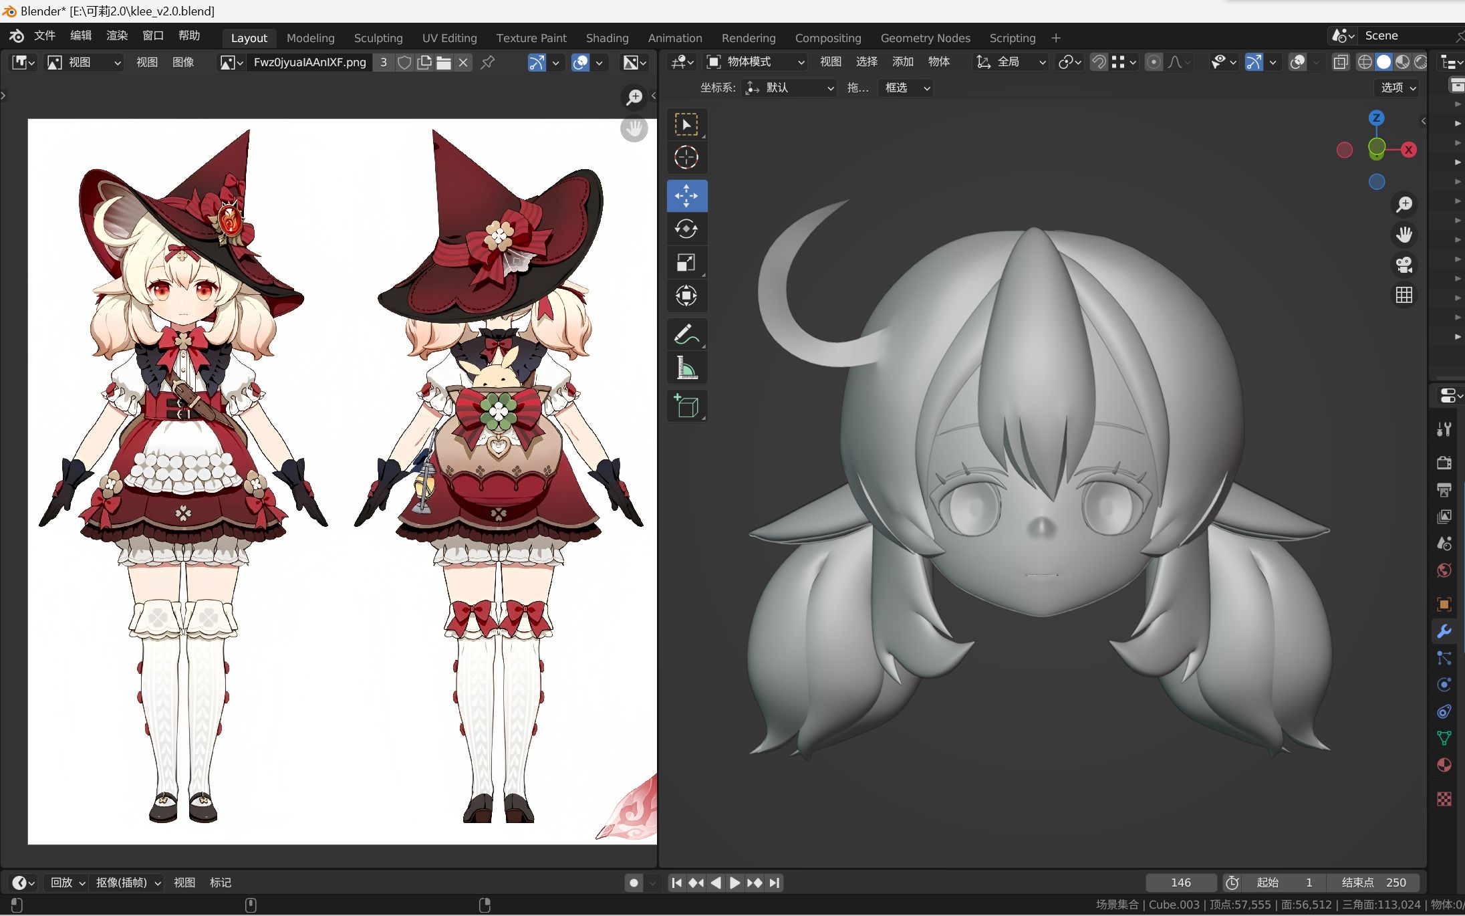Open Render properties tab
The width and height of the screenshot is (1465, 916).
1444,463
